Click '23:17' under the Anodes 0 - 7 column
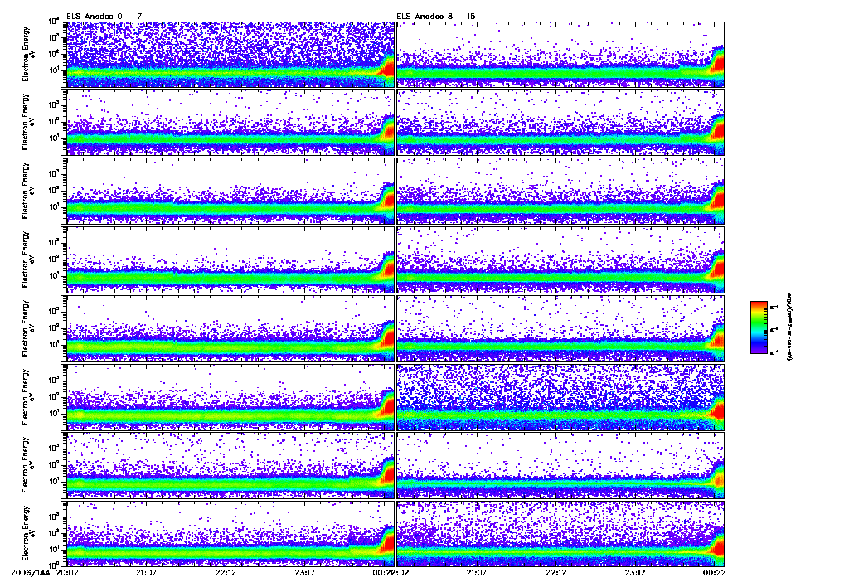 click(x=305, y=572)
